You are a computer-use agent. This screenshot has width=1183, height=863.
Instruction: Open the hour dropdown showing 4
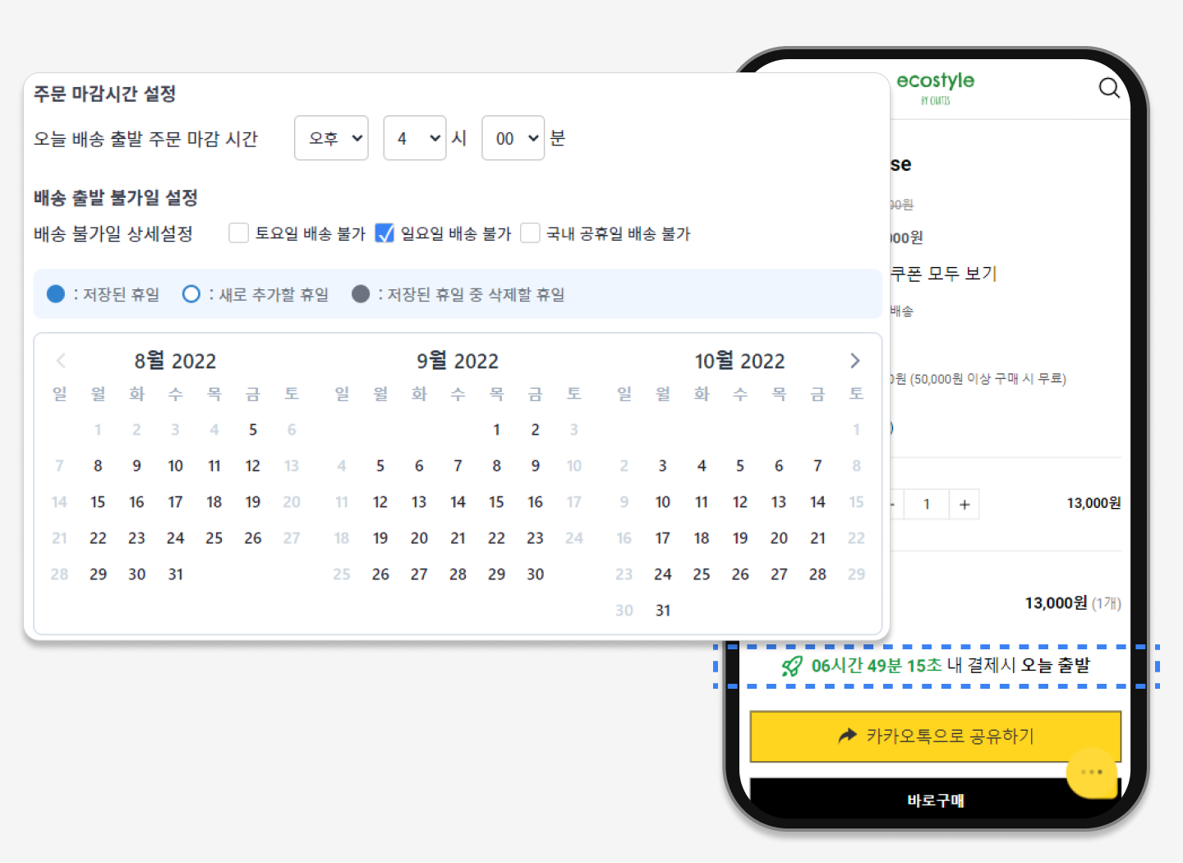415,138
